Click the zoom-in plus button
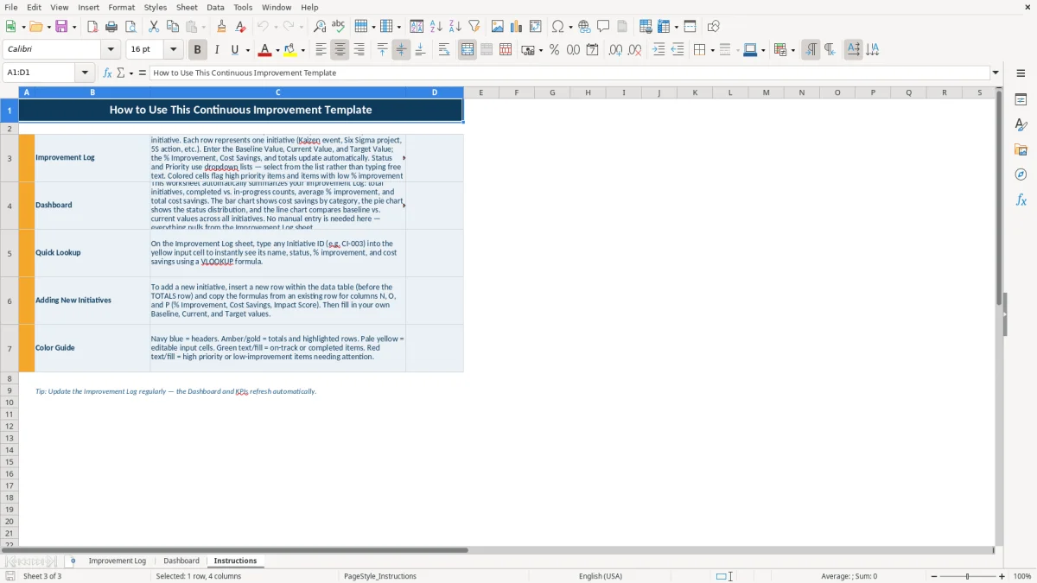1037x583 pixels. pos(1002,576)
